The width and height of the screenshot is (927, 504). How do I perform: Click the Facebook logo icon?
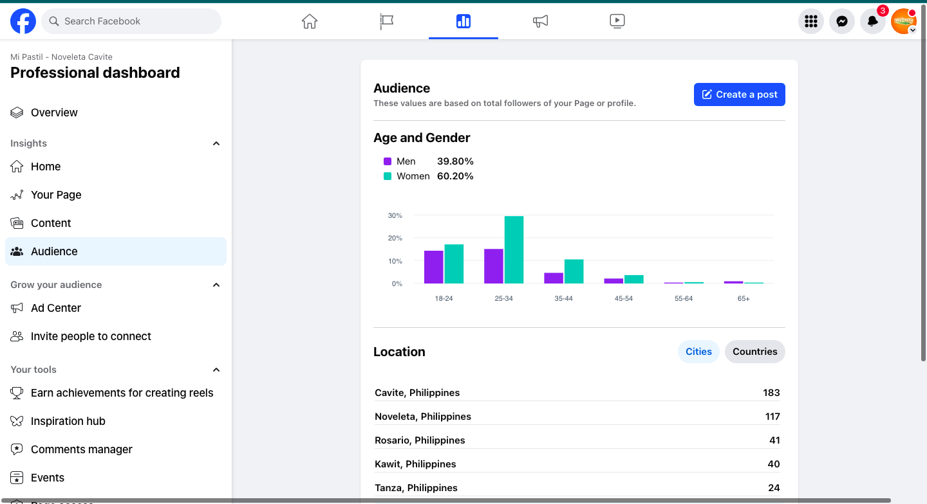23,21
